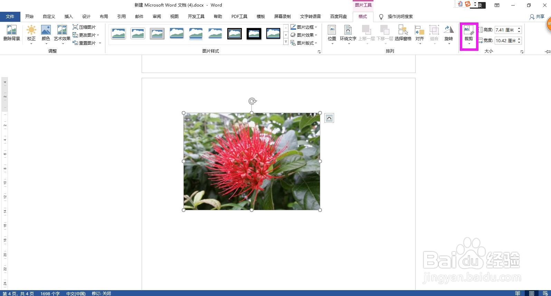Open the 图片样式 dialog launcher
551x296 pixels.
click(319, 52)
